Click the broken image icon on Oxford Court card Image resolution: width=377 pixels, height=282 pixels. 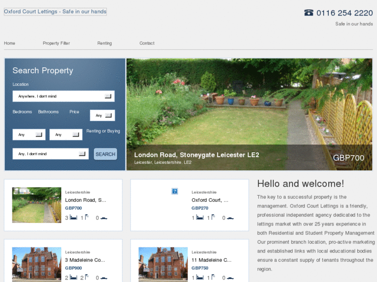(x=175, y=191)
